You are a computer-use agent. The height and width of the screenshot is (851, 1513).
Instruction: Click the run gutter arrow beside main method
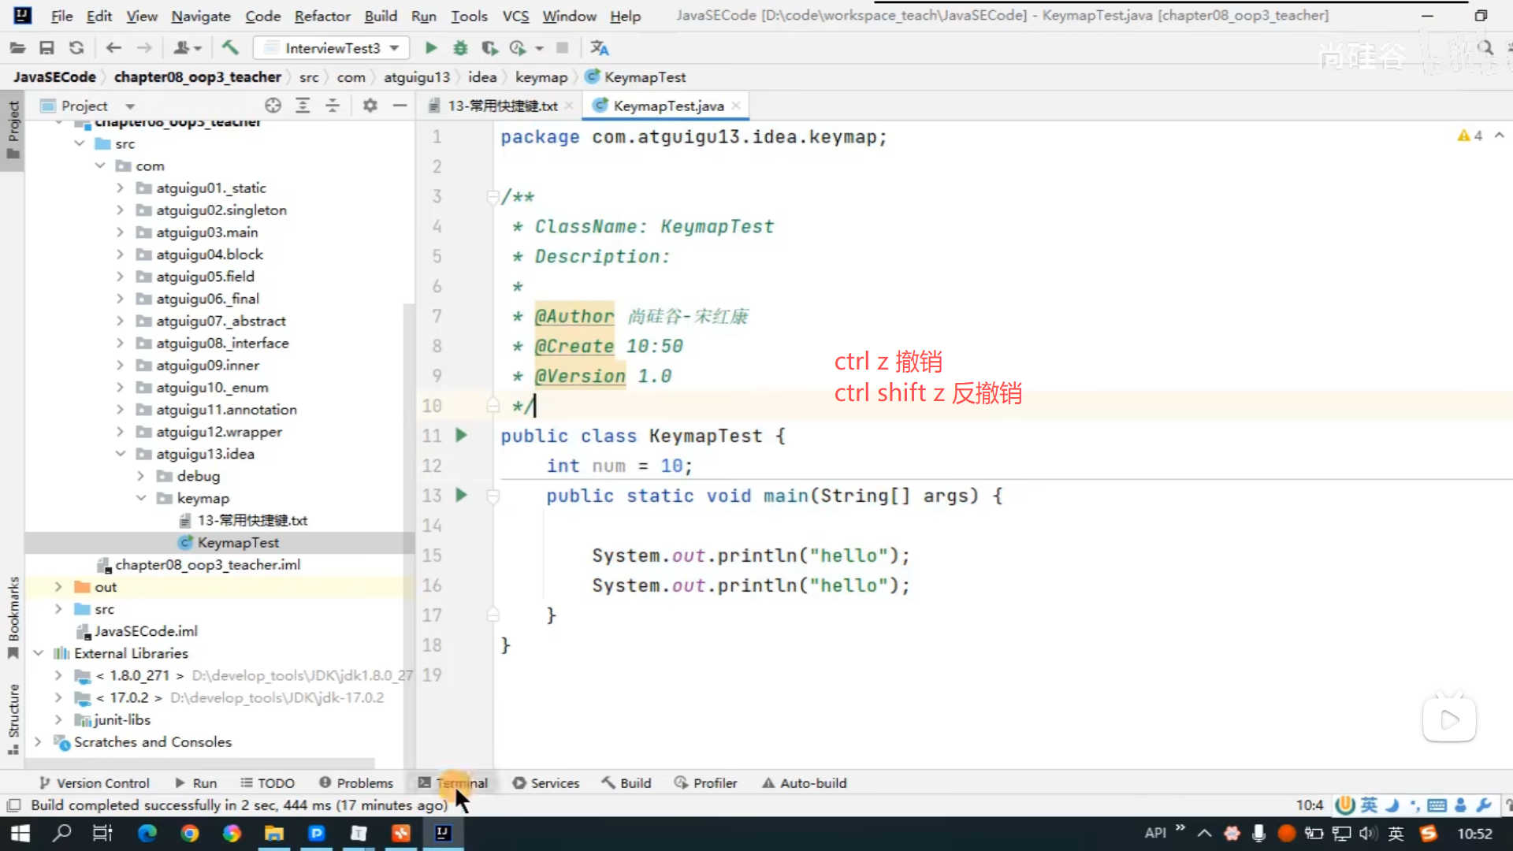pyautogui.click(x=462, y=496)
